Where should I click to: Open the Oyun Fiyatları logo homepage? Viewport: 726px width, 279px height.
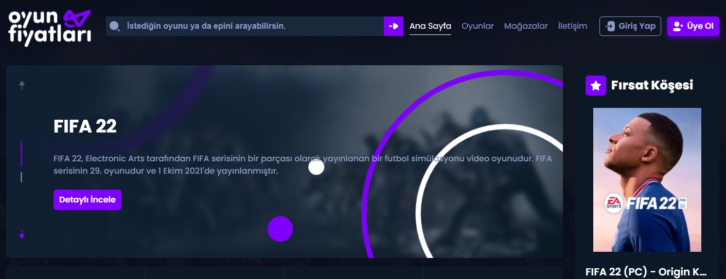pyautogui.click(x=50, y=28)
